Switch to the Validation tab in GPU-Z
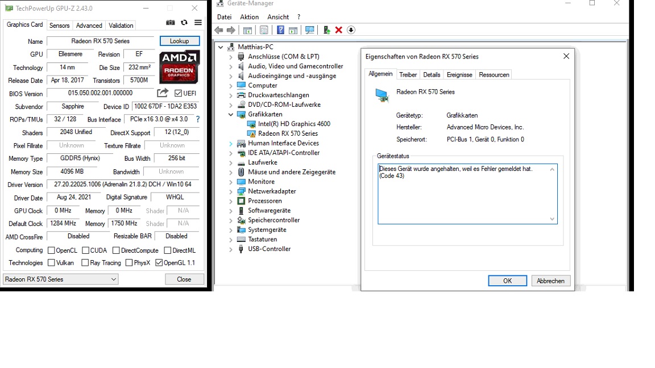The image size is (655, 368). click(x=121, y=26)
